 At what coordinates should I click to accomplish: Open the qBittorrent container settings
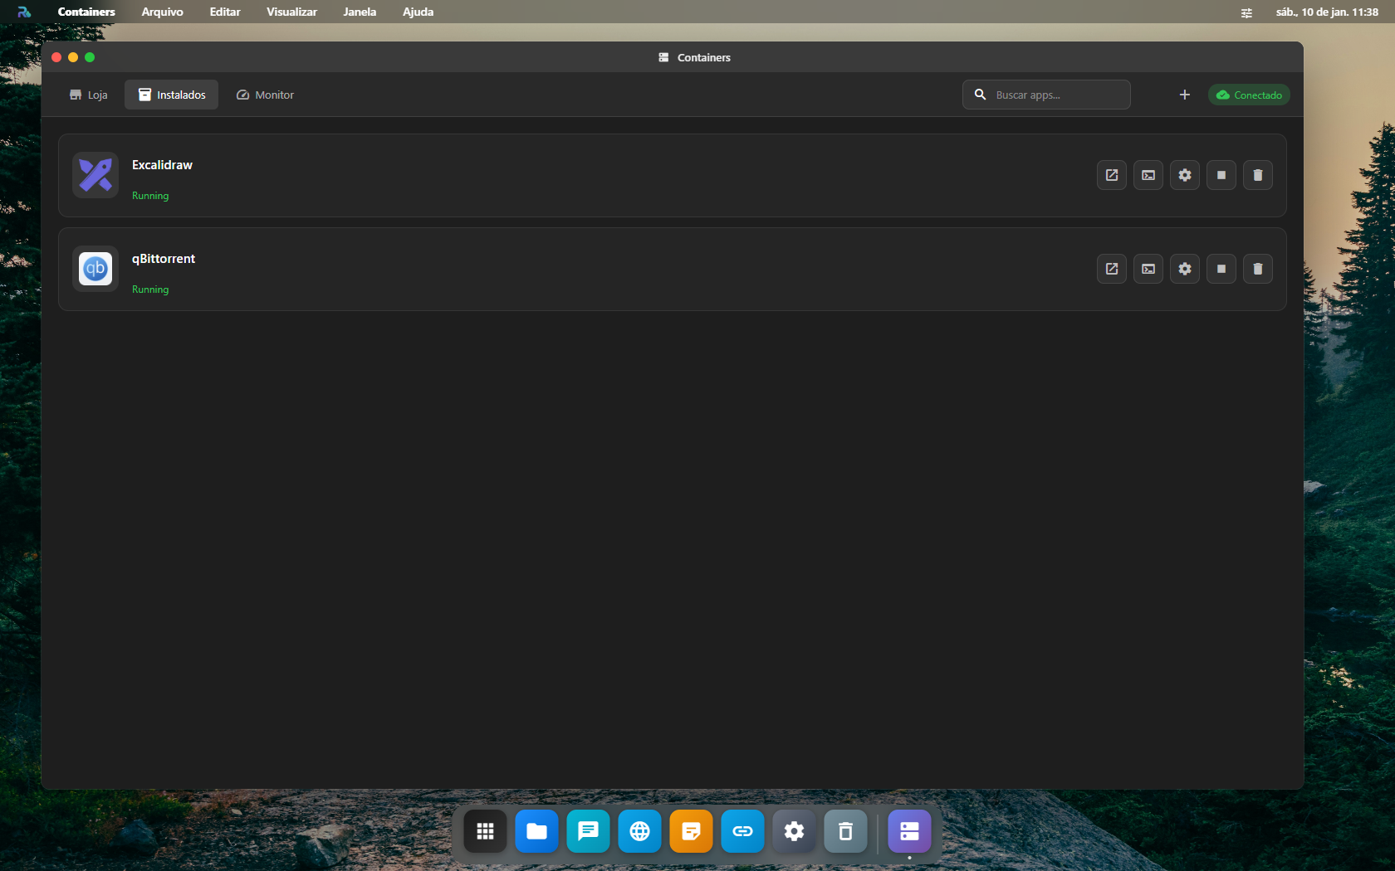point(1184,269)
